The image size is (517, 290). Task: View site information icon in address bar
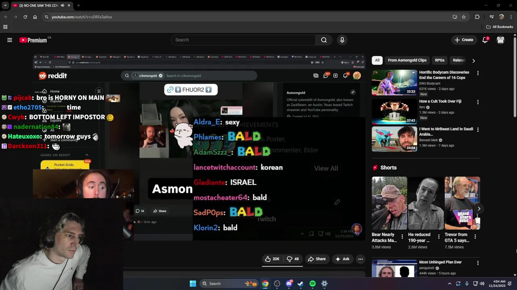click(x=46, y=17)
